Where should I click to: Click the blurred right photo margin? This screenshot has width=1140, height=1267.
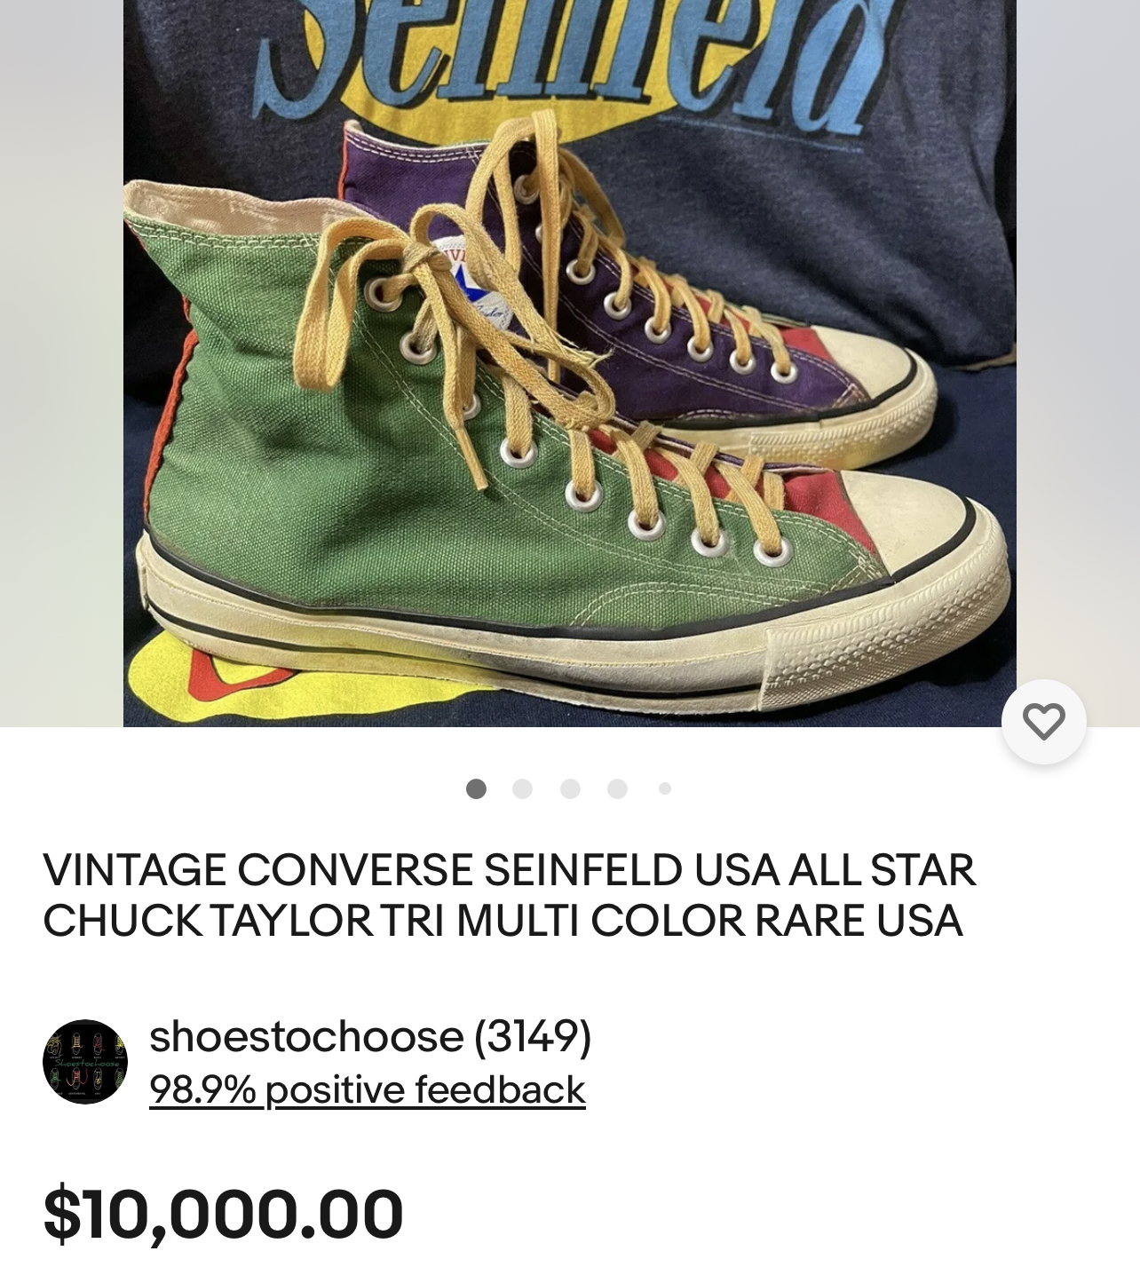[x=1078, y=337]
